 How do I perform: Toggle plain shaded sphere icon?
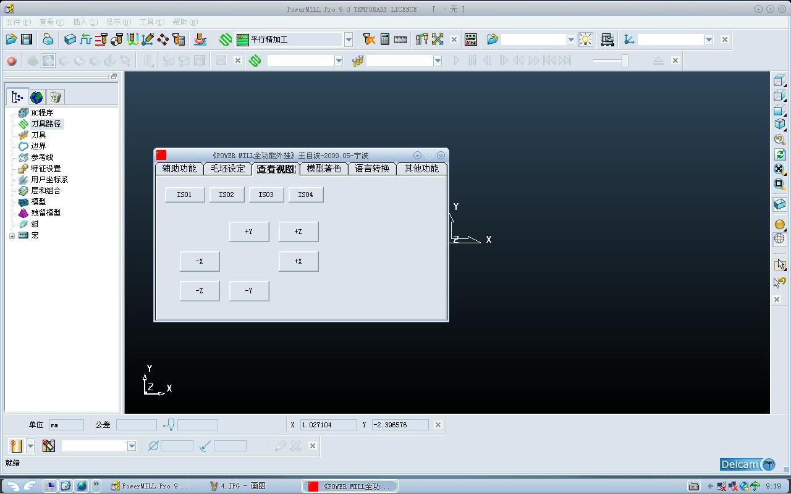779,224
